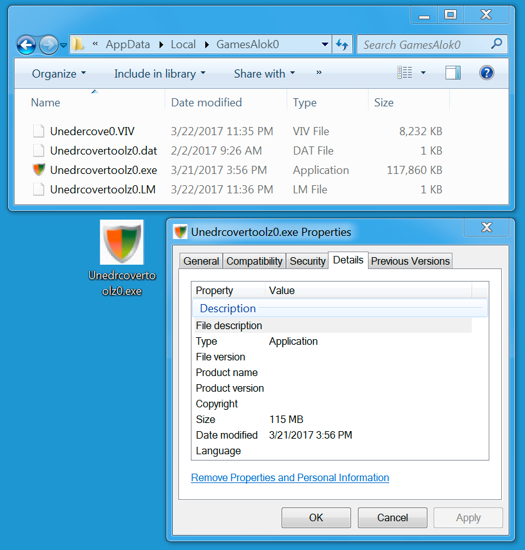Viewport: 525px width, 550px height.
Task: Change view using the view icon
Action: 404,73
